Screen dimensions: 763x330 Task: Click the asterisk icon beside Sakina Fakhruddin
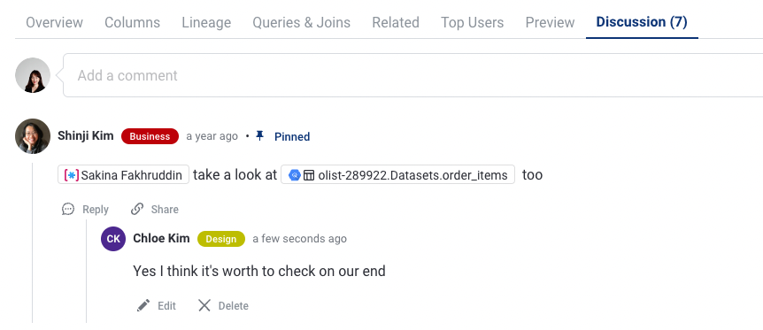[72, 175]
